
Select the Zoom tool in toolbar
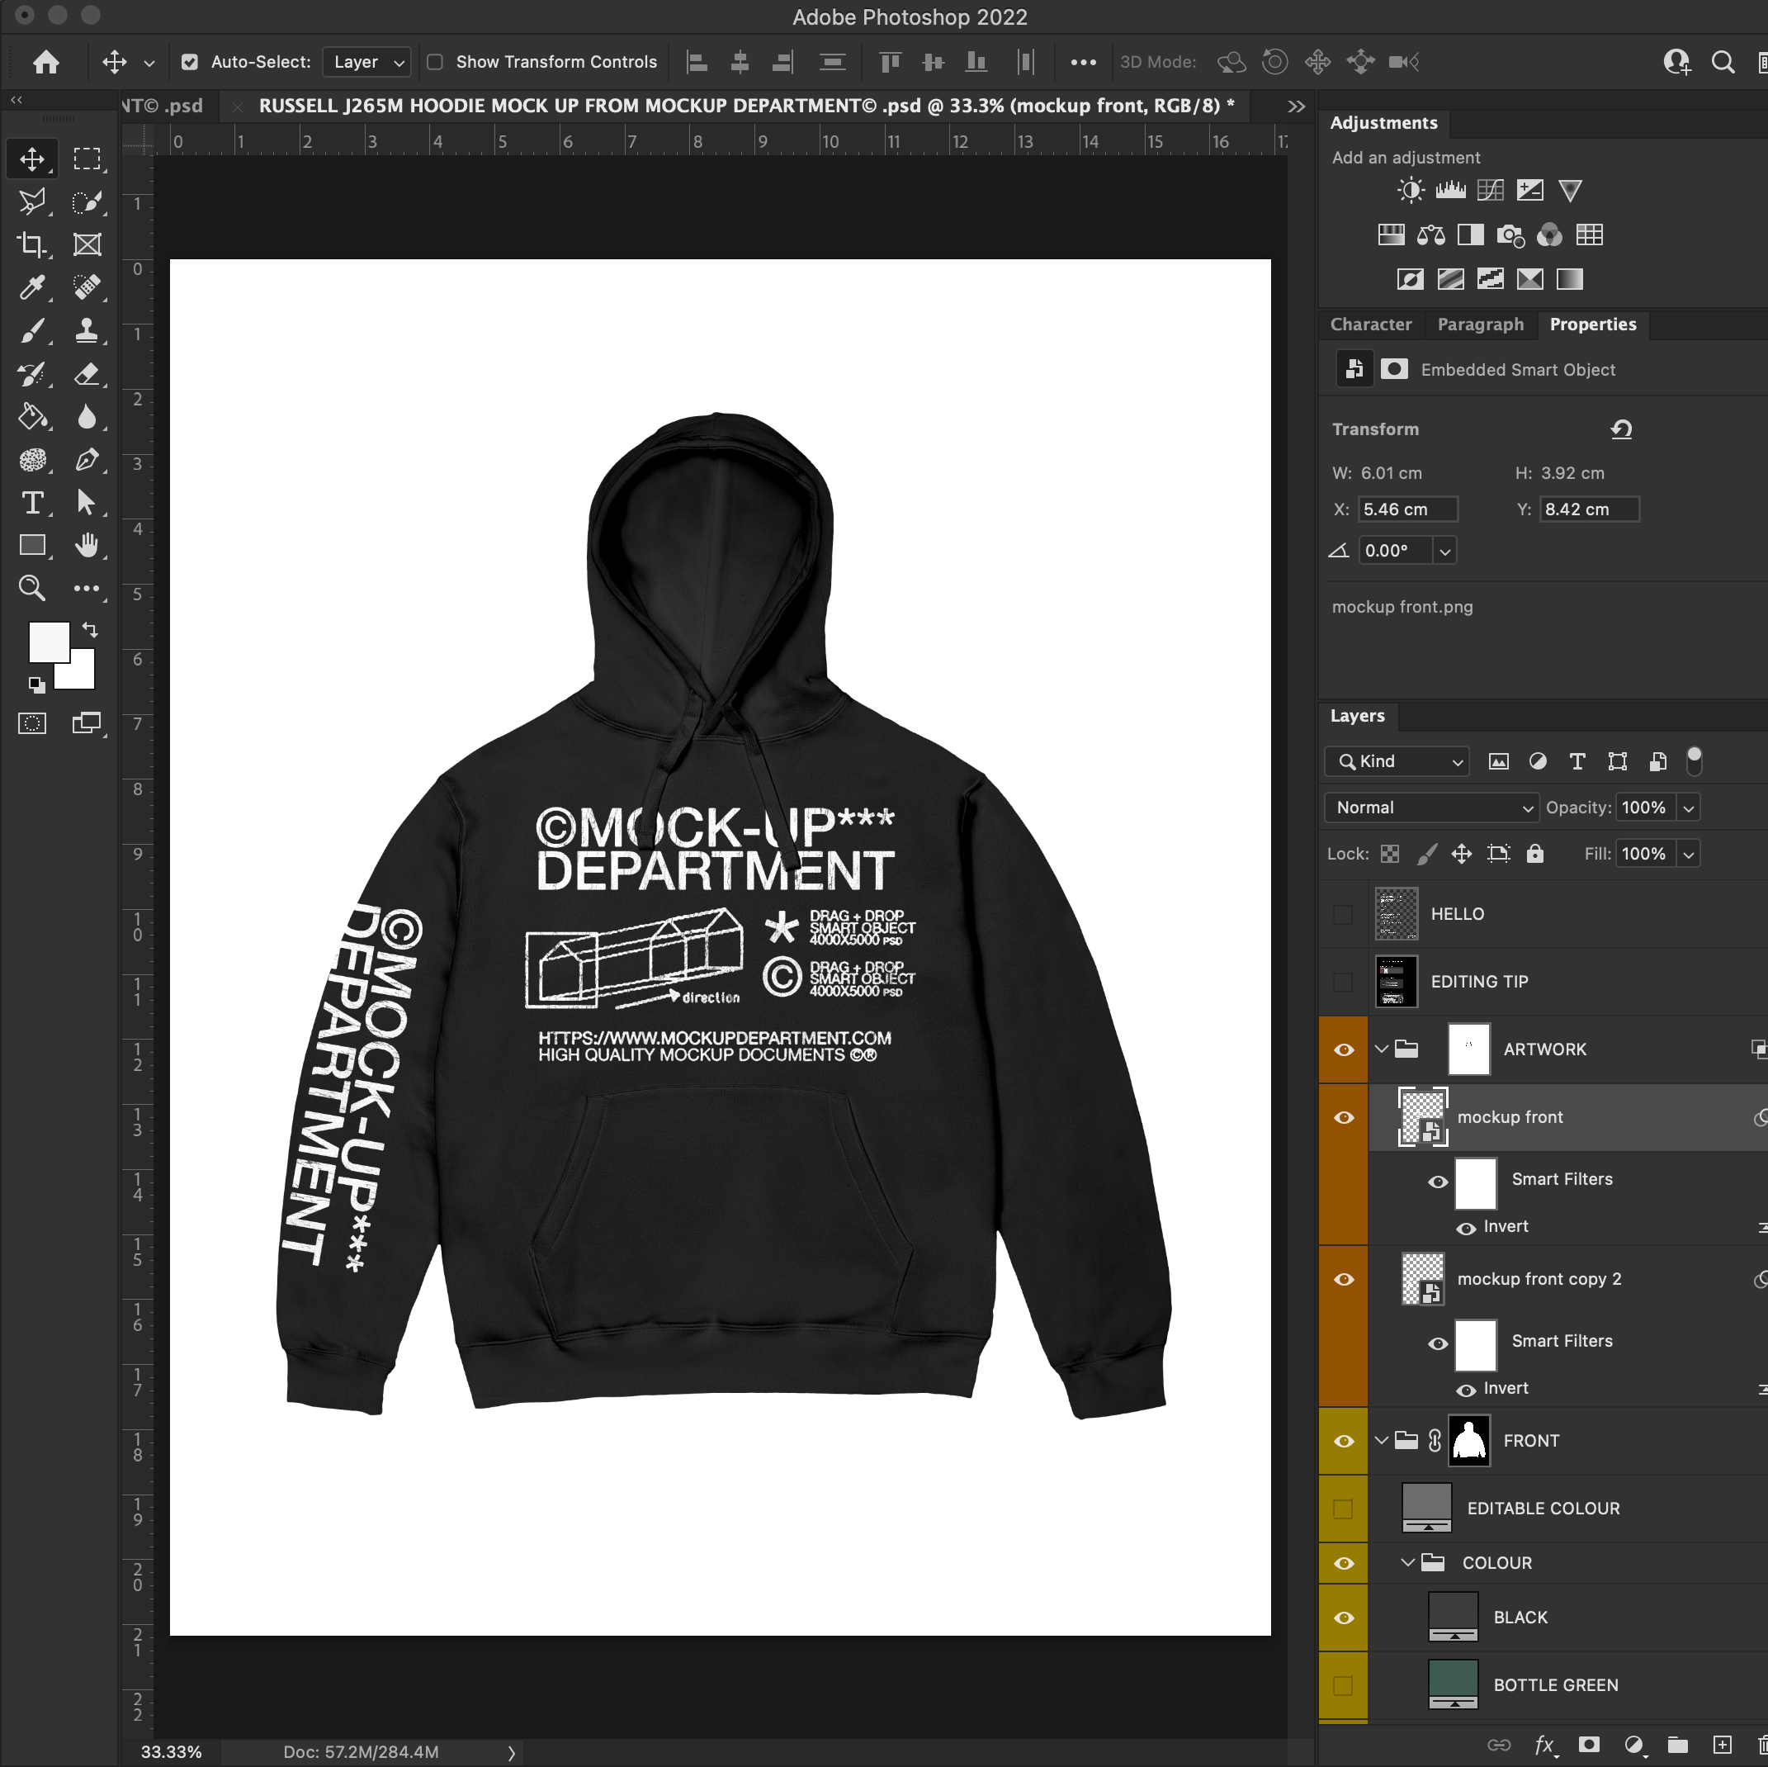pyautogui.click(x=32, y=588)
